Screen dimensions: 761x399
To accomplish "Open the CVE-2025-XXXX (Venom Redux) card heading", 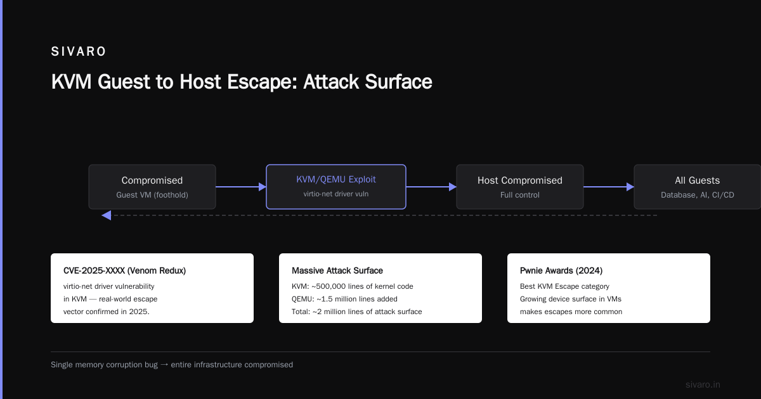I will [x=124, y=270].
